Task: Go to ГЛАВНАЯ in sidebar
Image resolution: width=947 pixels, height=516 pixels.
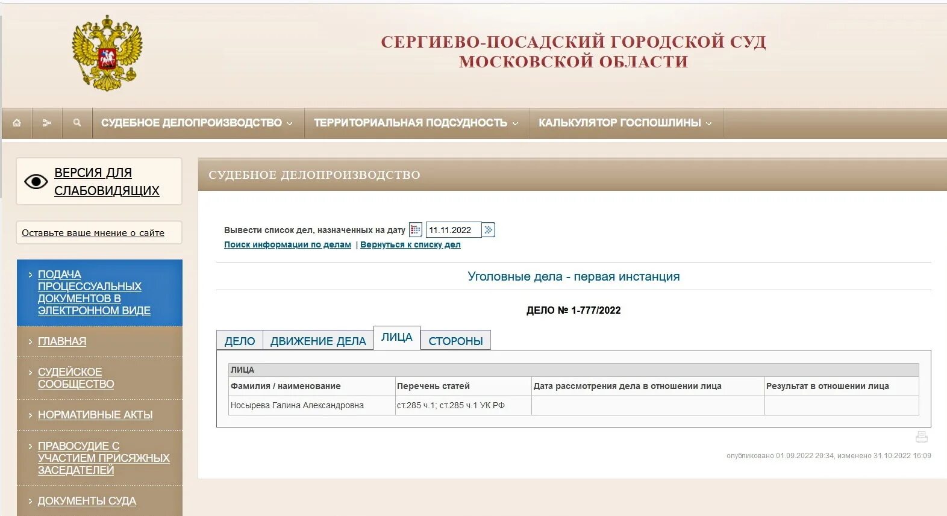Action: pos(62,341)
